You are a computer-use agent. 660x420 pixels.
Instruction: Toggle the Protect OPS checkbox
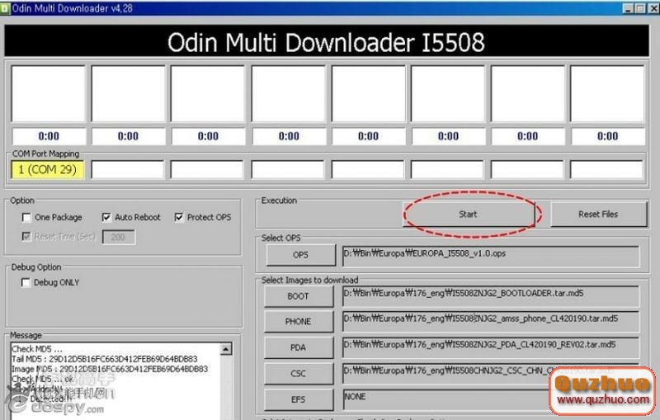point(178,217)
